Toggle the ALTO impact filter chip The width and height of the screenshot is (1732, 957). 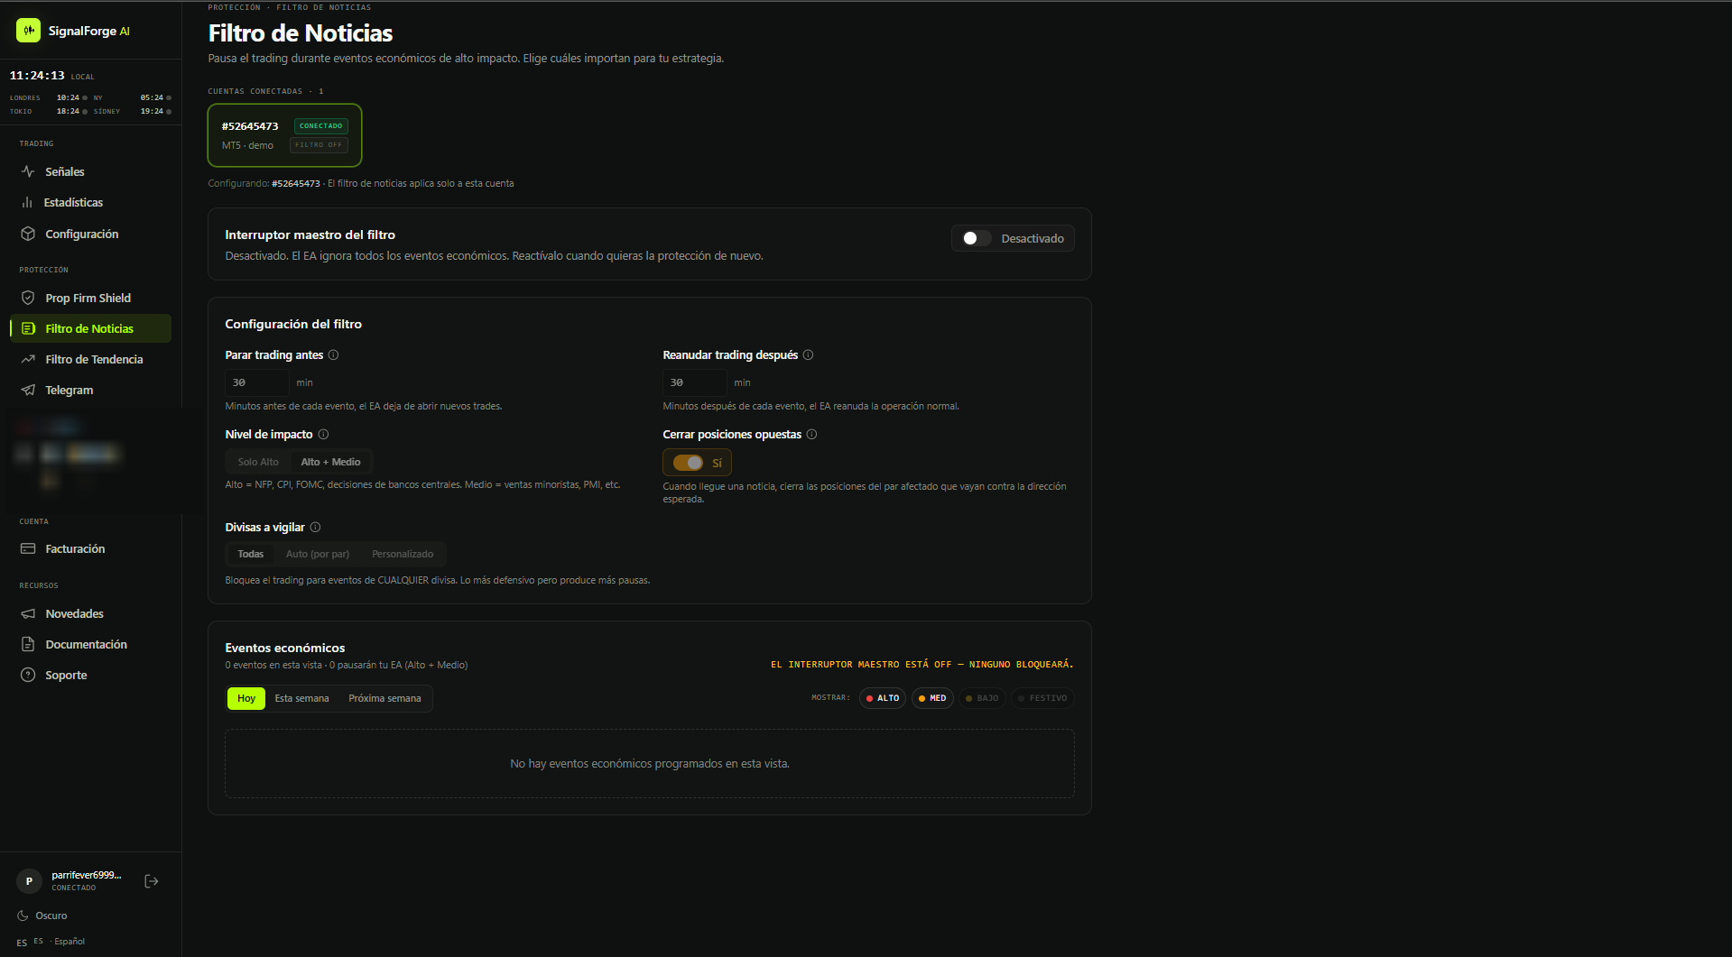tap(883, 698)
